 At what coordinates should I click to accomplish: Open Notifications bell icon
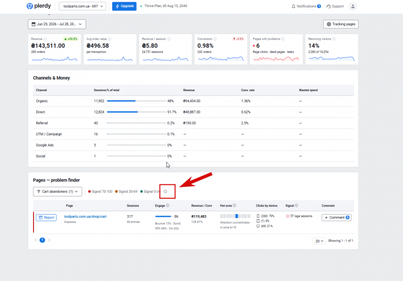294,6
